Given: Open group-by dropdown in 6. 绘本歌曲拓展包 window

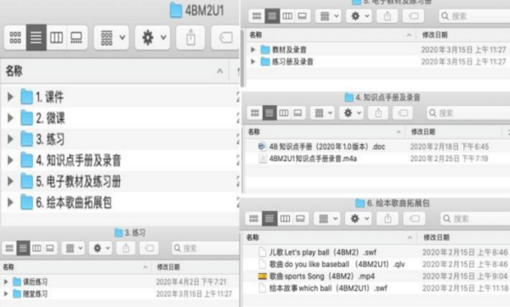Looking at the screenshot, I should pos(327,219).
